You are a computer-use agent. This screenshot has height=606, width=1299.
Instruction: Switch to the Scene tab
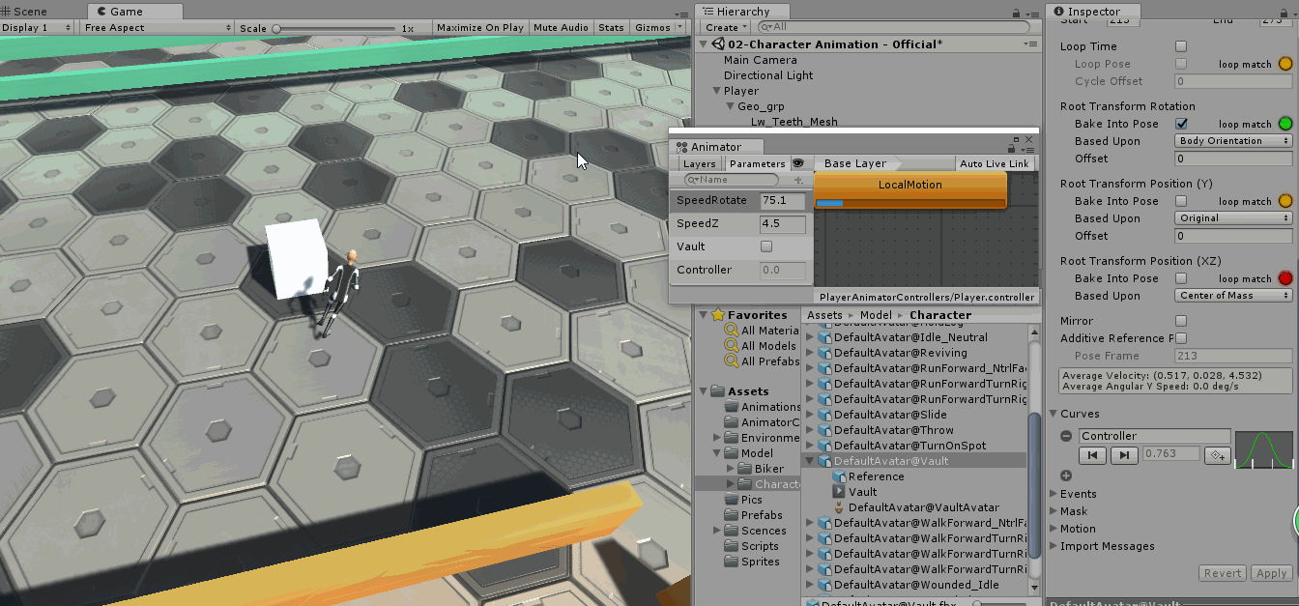[x=24, y=12]
